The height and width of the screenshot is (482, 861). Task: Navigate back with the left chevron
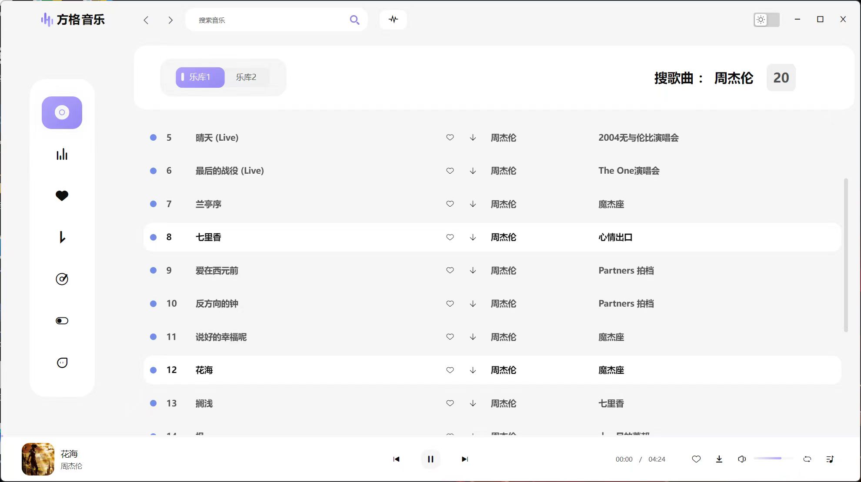146,20
